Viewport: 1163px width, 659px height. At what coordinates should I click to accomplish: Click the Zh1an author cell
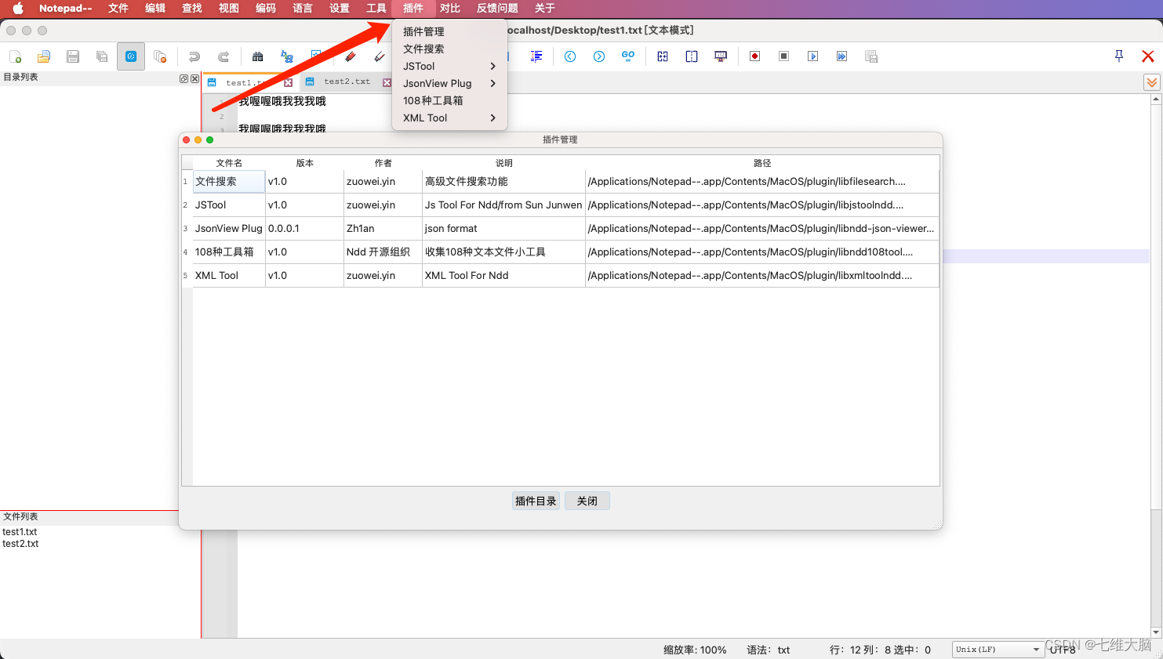[x=383, y=228]
